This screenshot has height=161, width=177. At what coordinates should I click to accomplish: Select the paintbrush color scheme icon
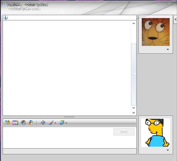[51, 123]
